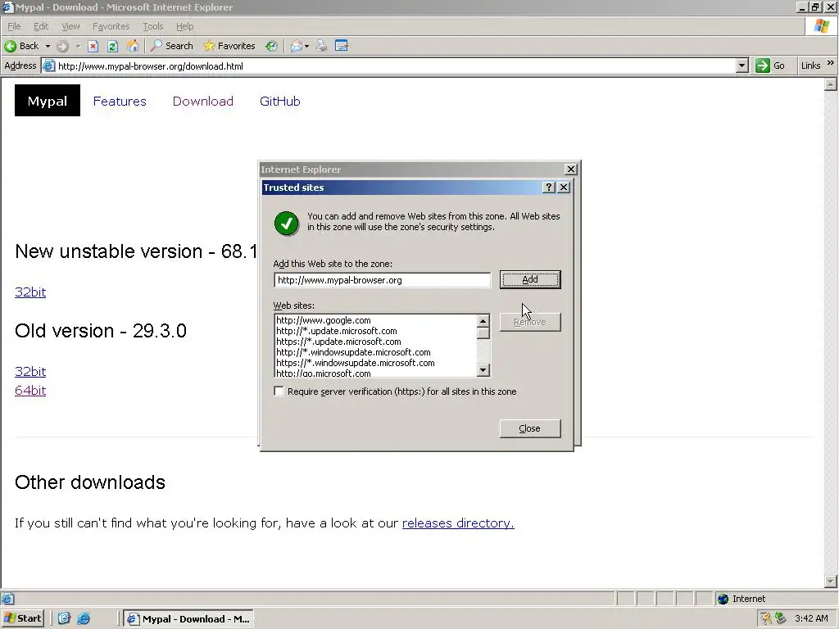The image size is (839, 629).
Task: Click the green checkmark Trusted sites icon
Action: point(287,223)
